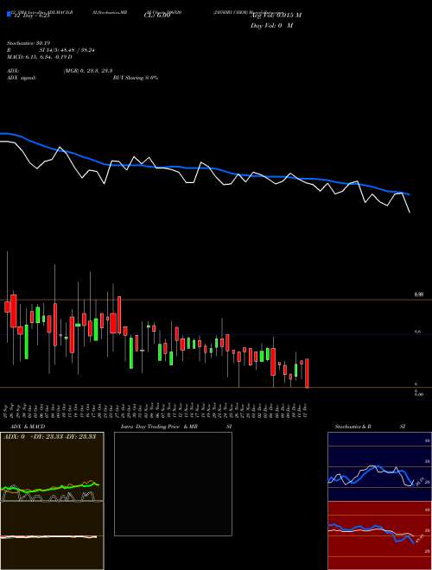This screenshot has width=432, height=570.
Task: Open the blue Stochastics chart panel
Action: pyautogui.click(x=379, y=466)
